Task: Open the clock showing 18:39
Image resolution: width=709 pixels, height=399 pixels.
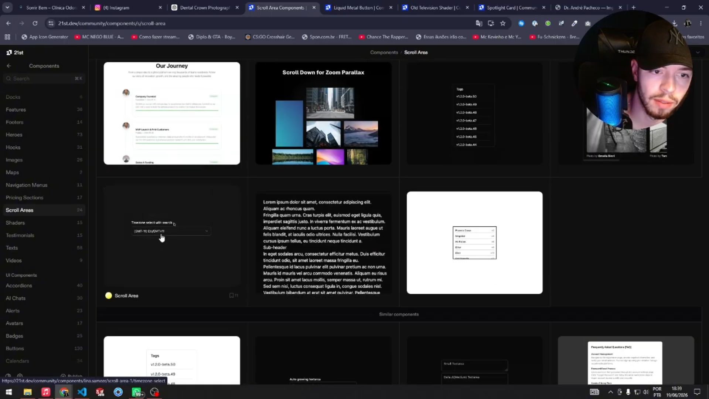Action: (677, 392)
